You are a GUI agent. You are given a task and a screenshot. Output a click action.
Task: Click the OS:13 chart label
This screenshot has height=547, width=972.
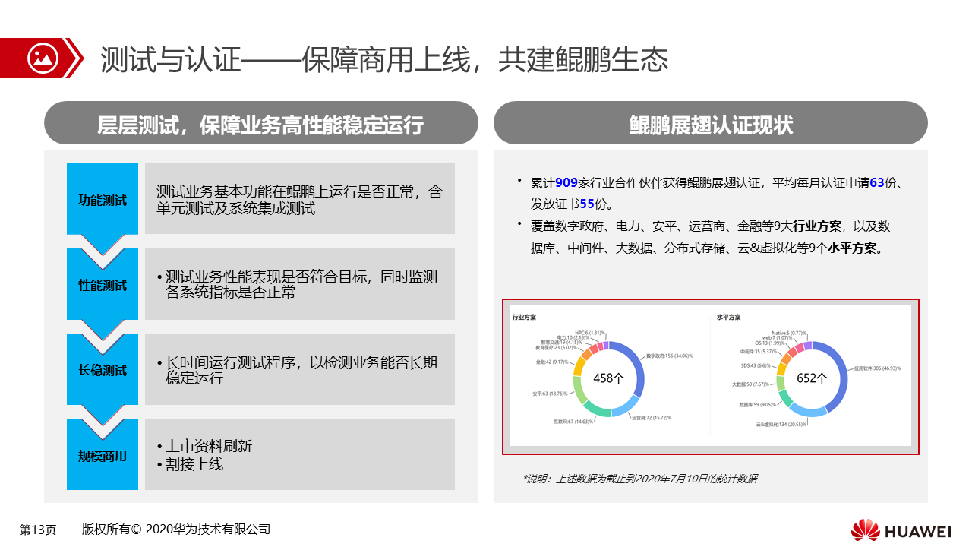(769, 343)
